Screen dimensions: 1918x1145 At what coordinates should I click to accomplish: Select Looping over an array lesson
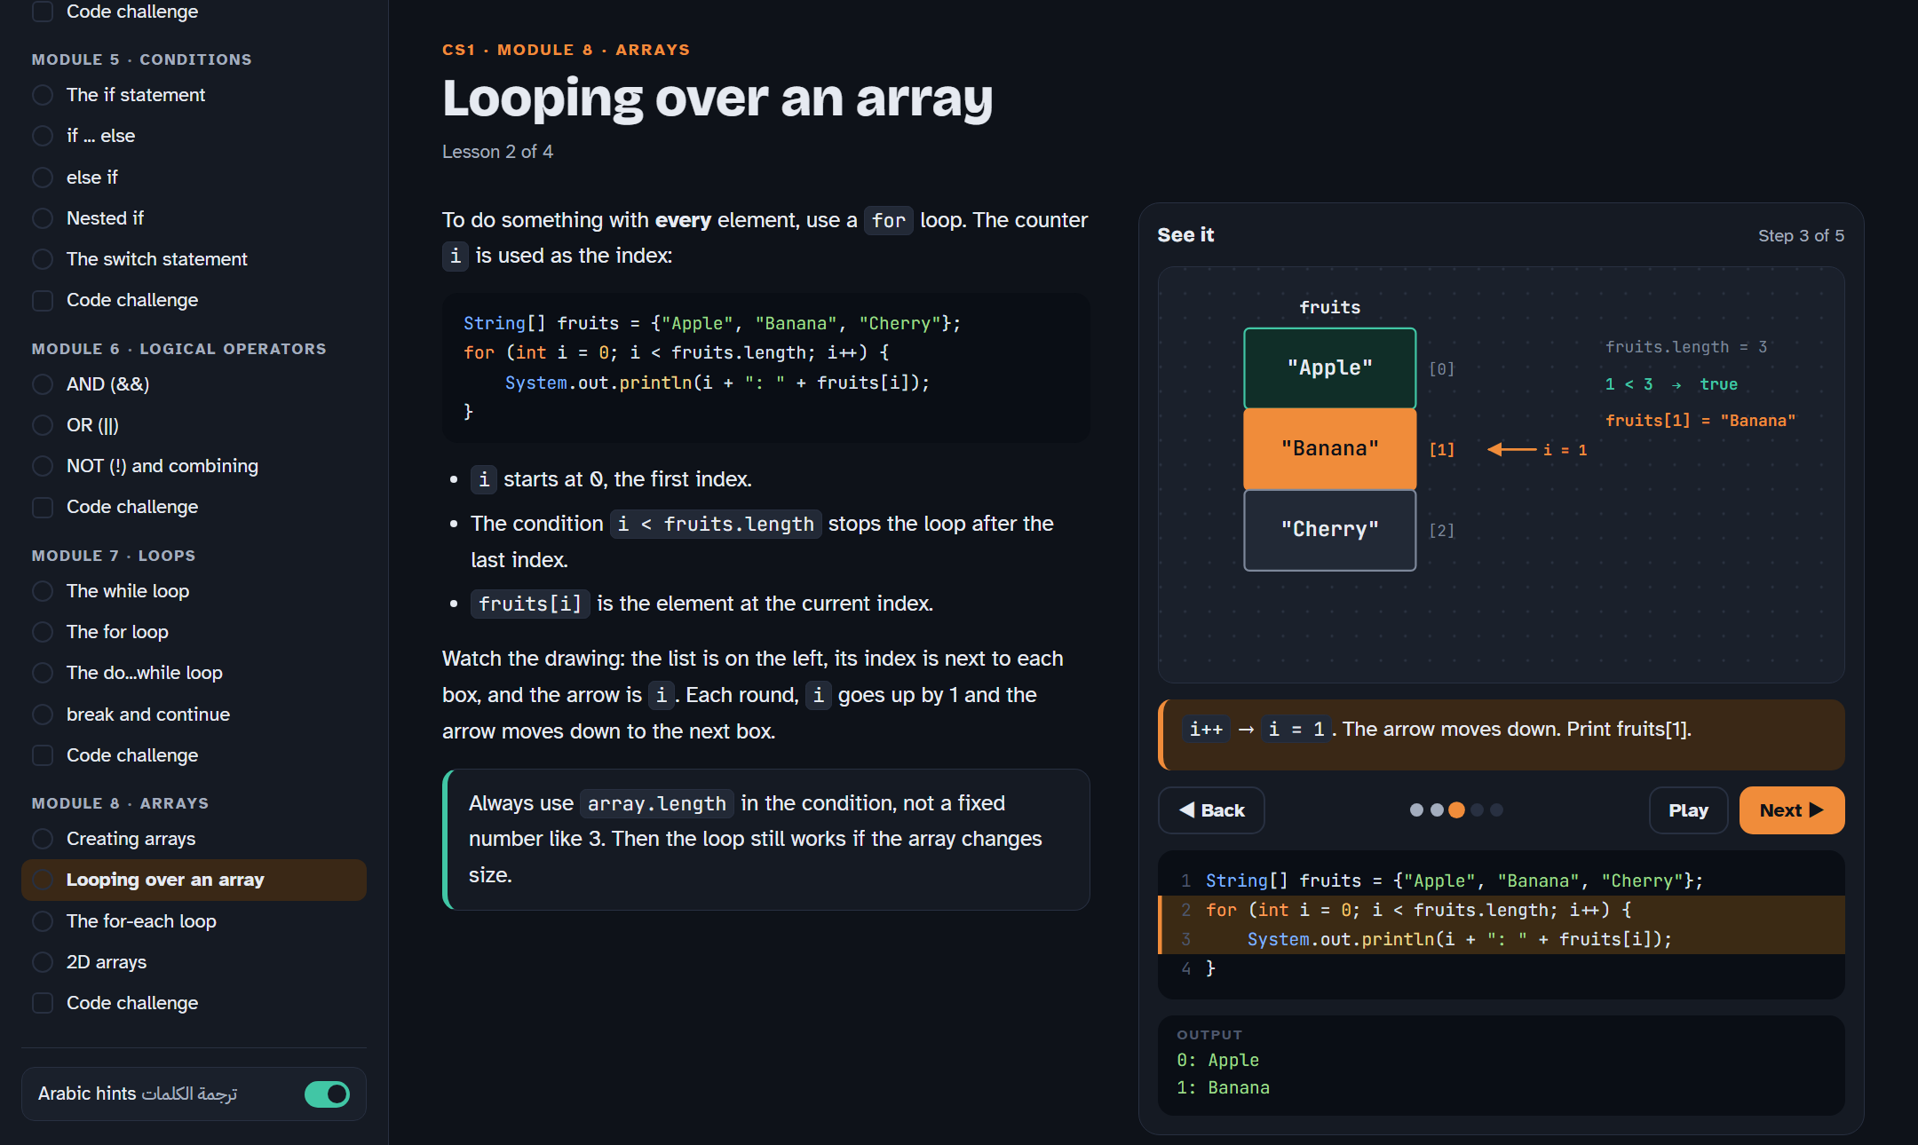[194, 880]
